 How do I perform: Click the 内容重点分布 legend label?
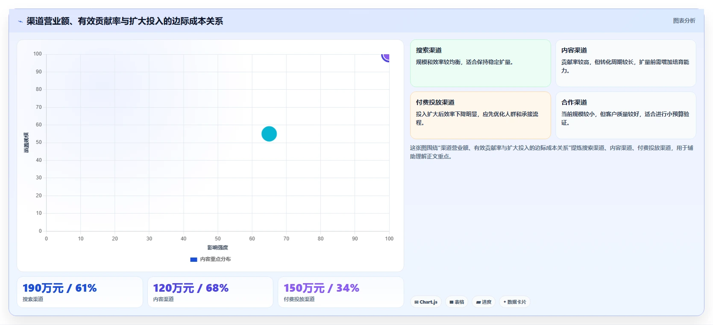click(215, 259)
